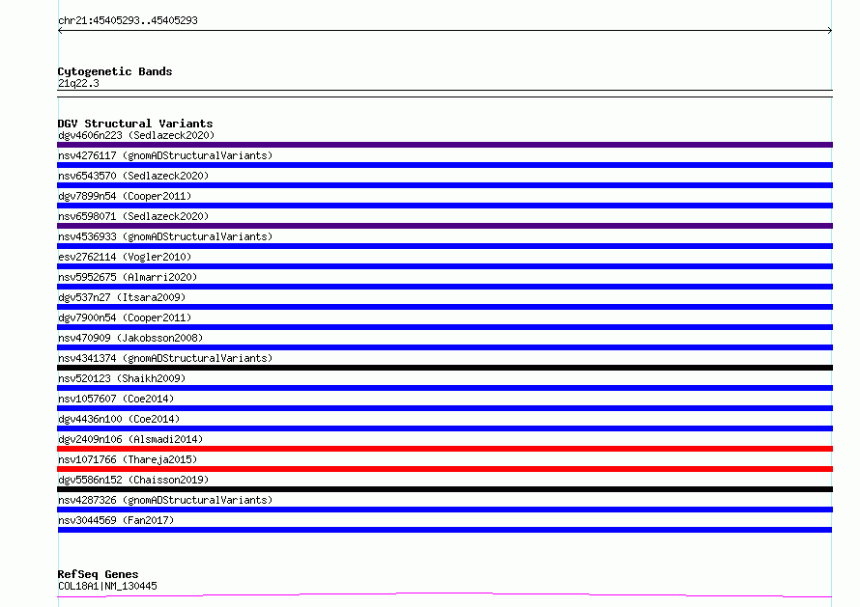Click the black bar under nsv4341374
Viewport: 860px width, 607px height.
pyautogui.click(x=444, y=368)
